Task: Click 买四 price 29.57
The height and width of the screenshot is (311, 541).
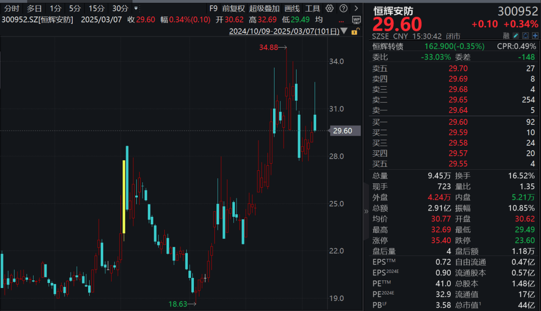Action: (458, 153)
